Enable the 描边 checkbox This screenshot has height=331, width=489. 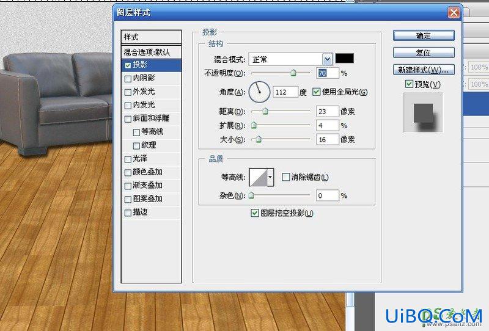tap(128, 213)
